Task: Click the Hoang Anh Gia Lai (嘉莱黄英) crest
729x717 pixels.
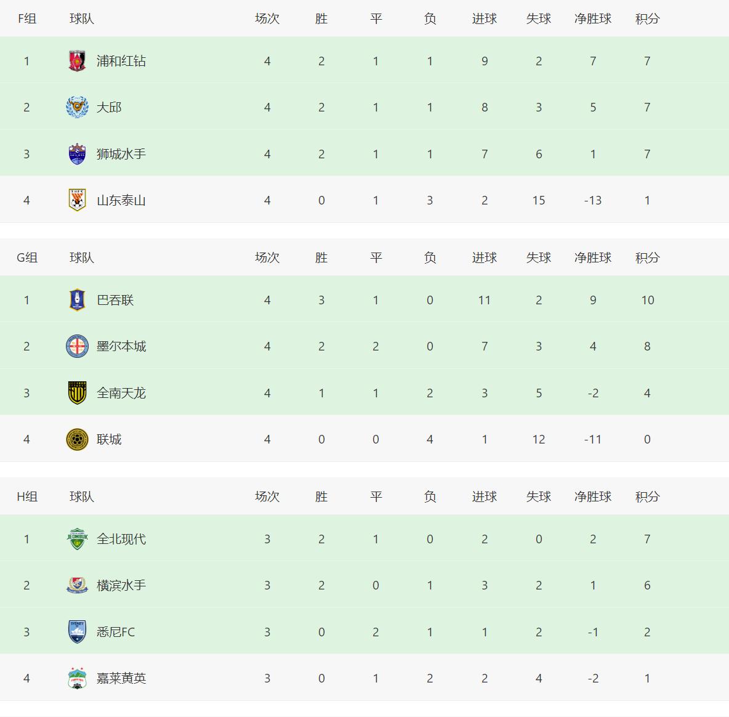Action: 77,678
